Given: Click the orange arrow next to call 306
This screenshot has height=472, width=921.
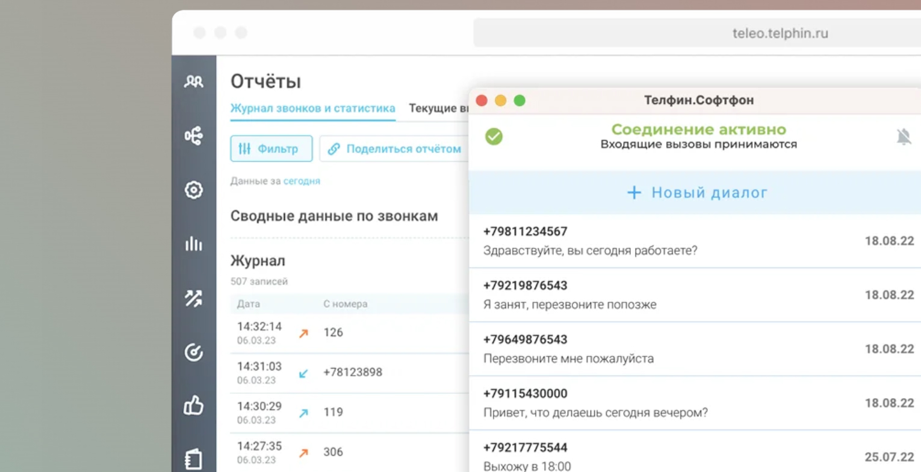Looking at the screenshot, I should 303,453.
